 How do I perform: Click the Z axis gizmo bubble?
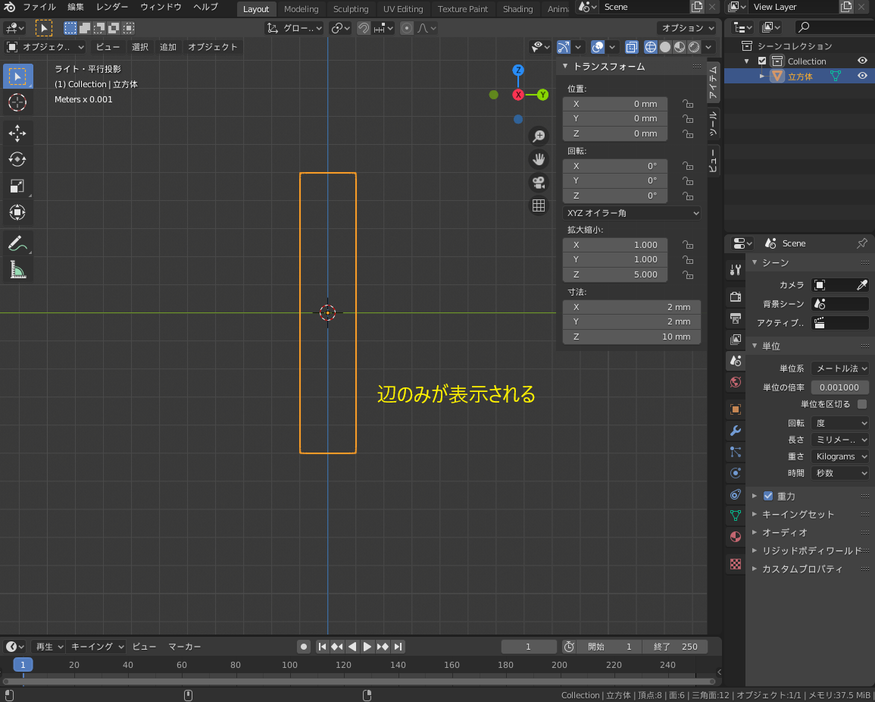tap(518, 70)
